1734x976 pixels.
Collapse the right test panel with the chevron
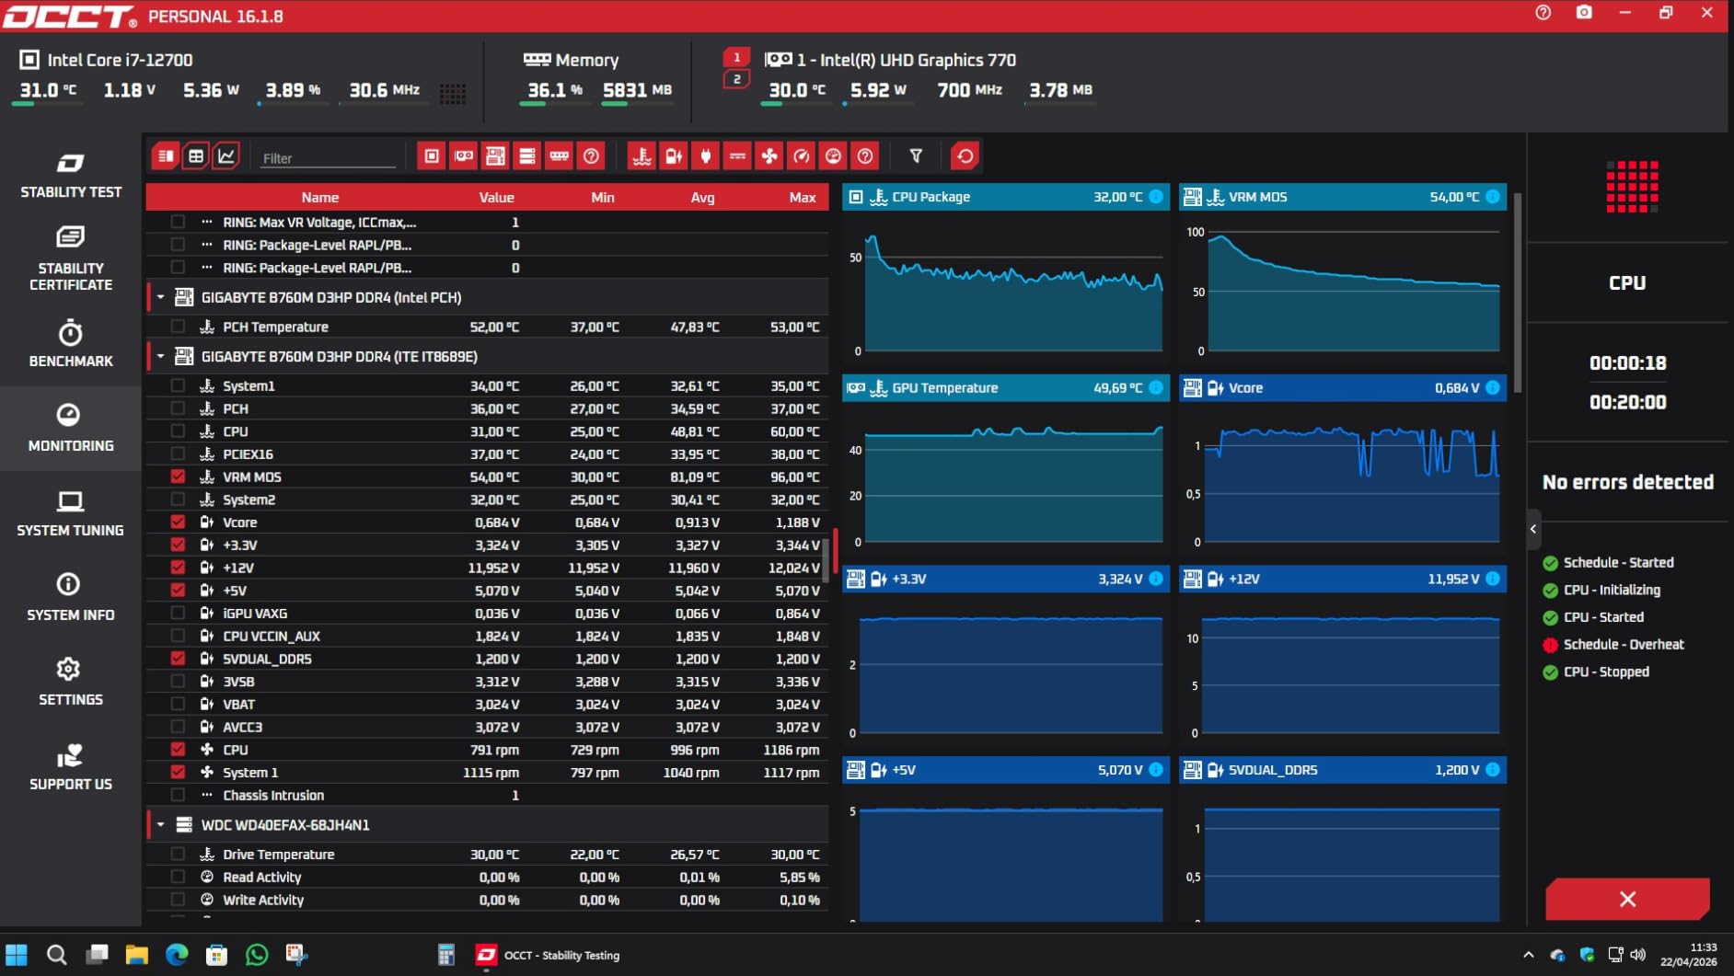[1533, 529]
